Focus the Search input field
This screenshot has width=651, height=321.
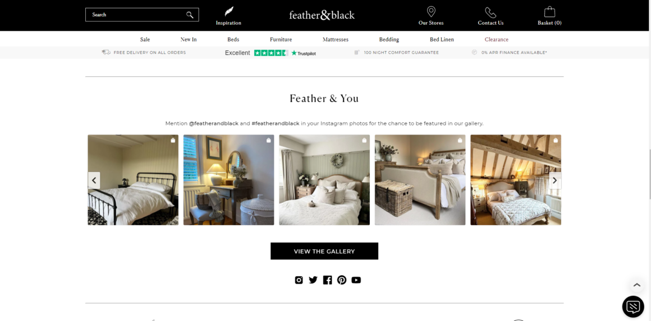click(142, 15)
